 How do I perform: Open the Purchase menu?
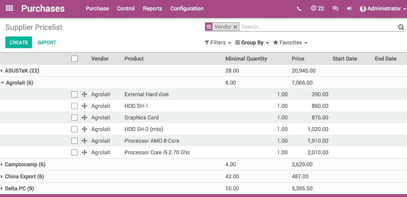tap(97, 9)
